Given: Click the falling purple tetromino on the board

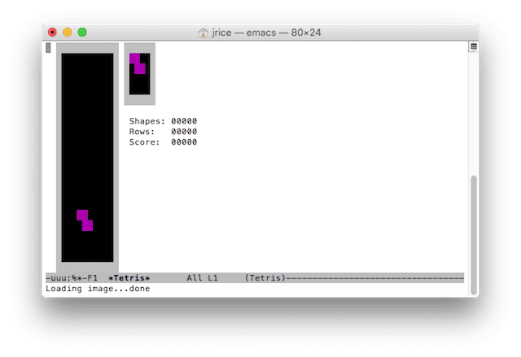Looking at the screenshot, I should (x=85, y=220).
